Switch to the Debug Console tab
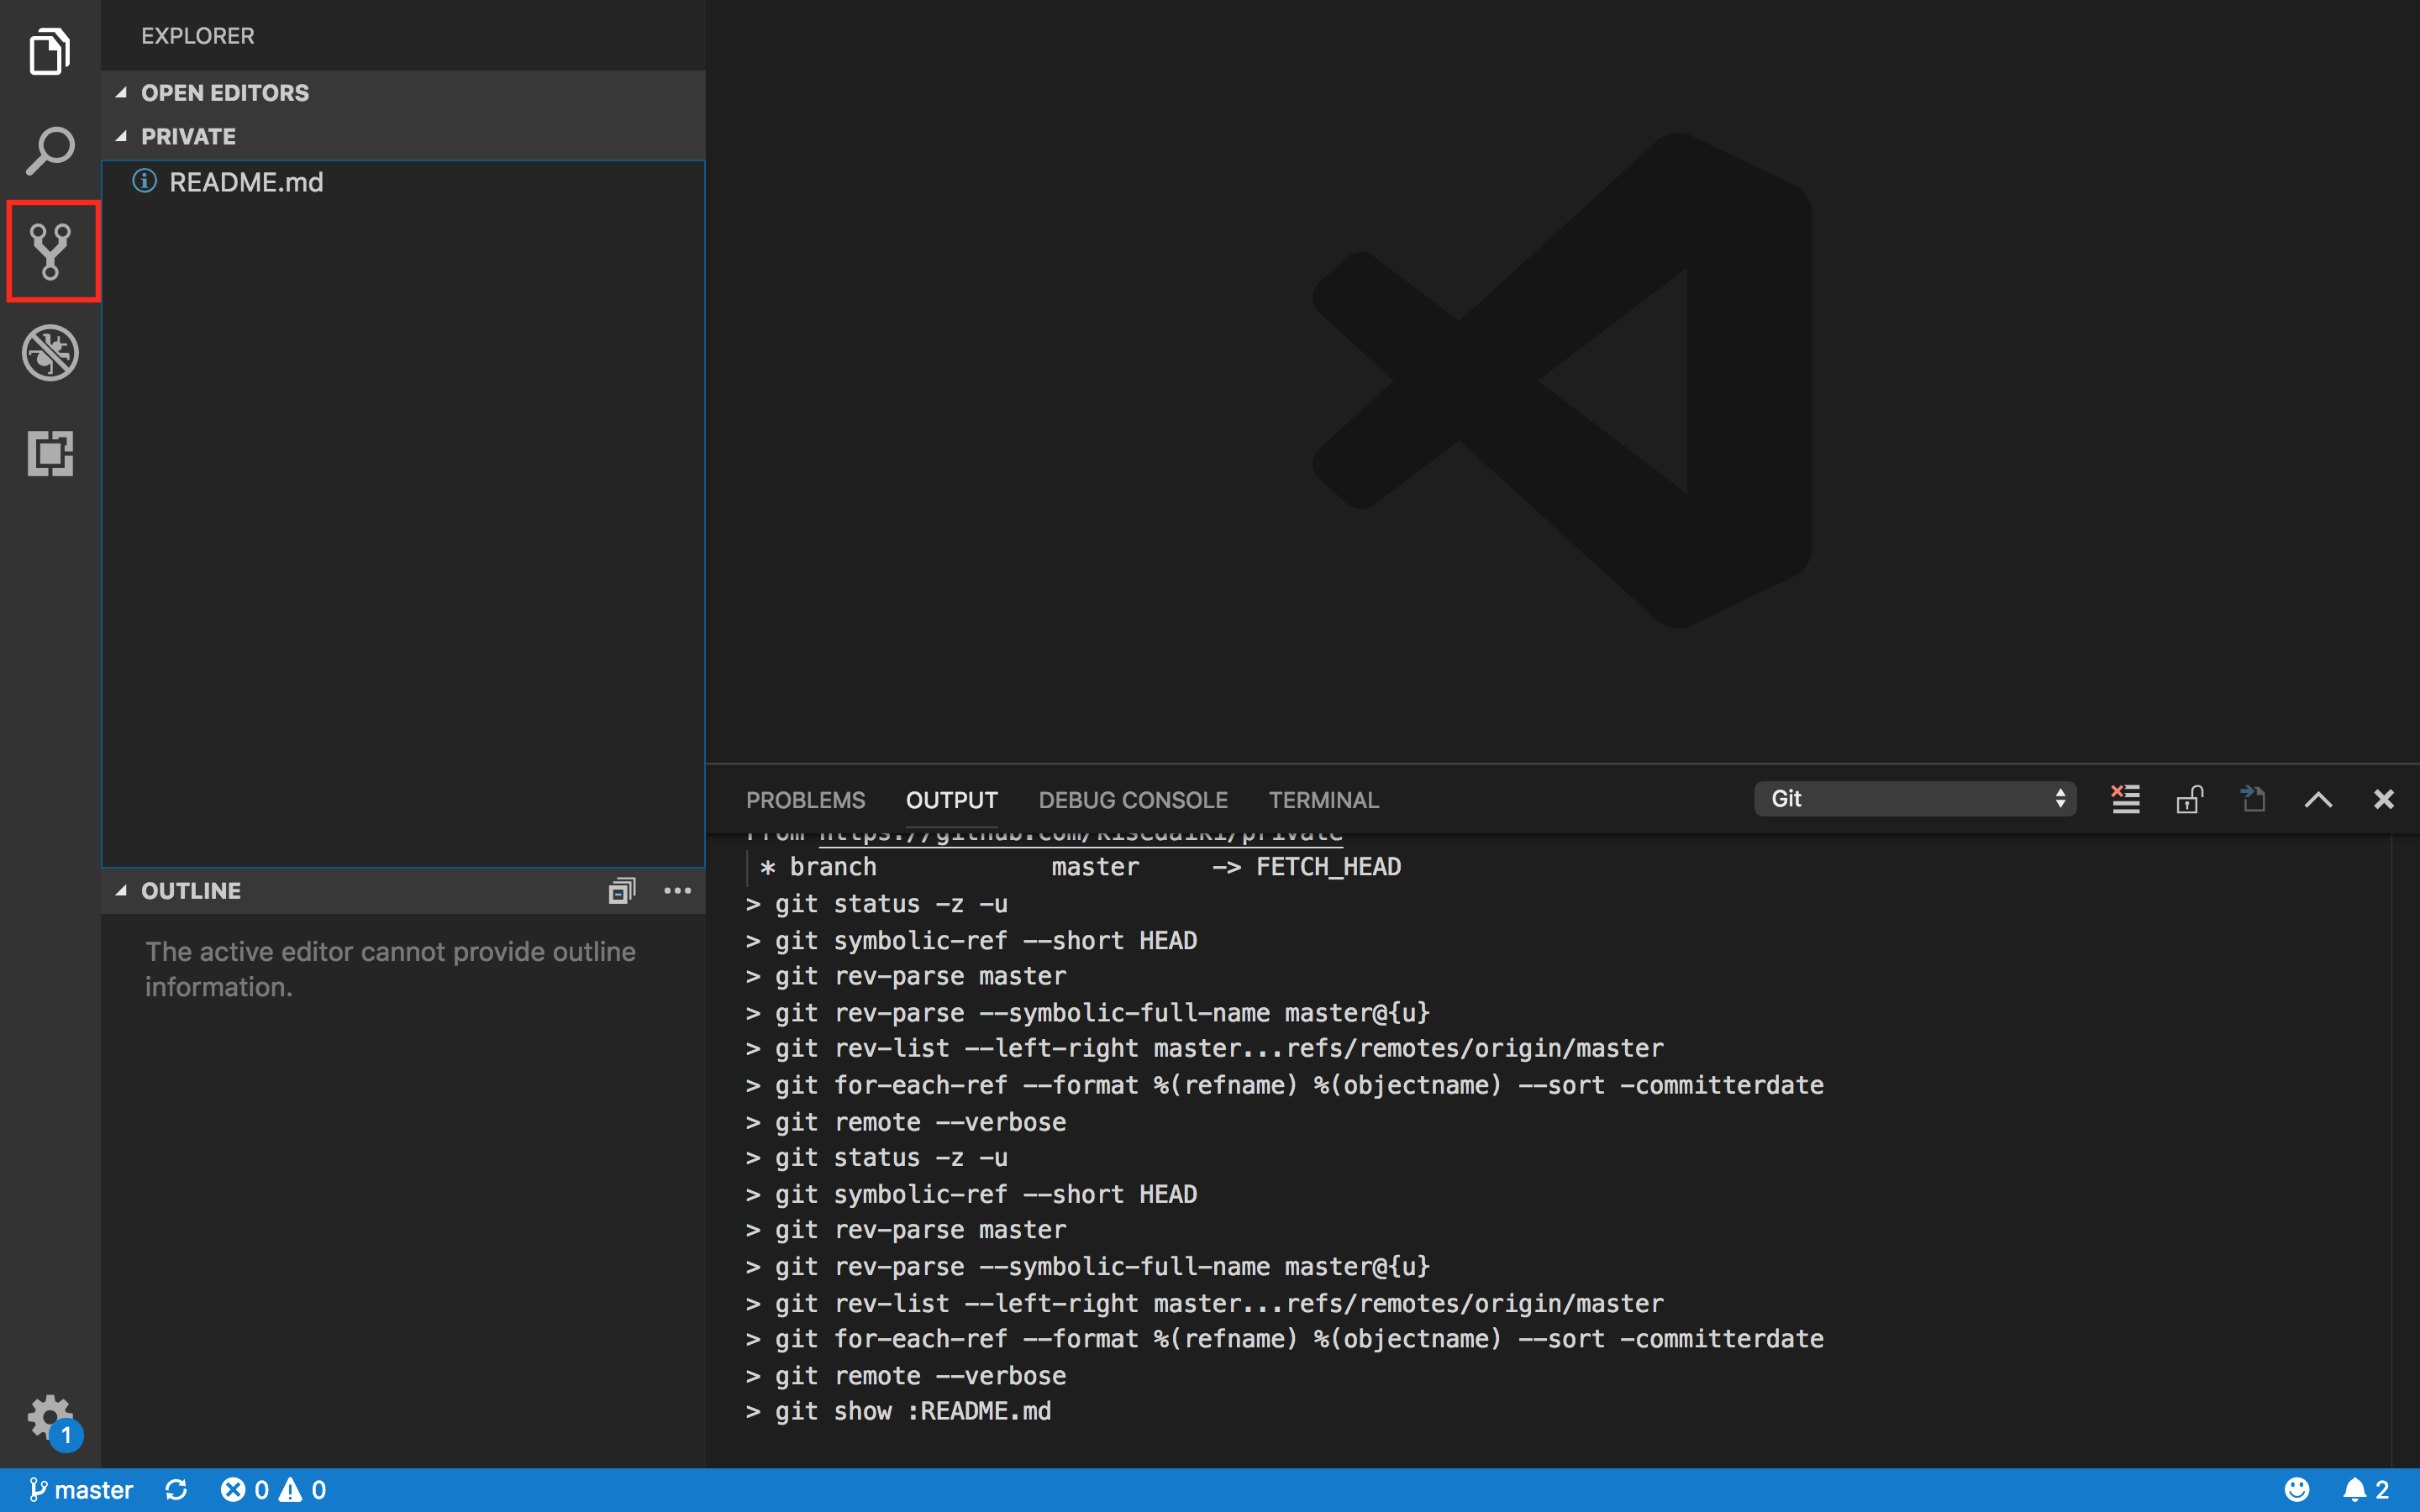The image size is (2420, 1512). [1133, 800]
